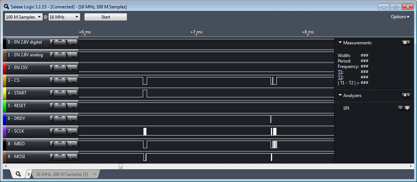Click the '8 - MISO' channel label
Viewport: 417px width, 182px height.
pyautogui.click(x=16, y=144)
